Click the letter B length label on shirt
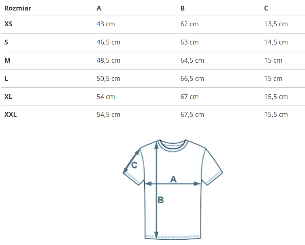 point(160,200)
